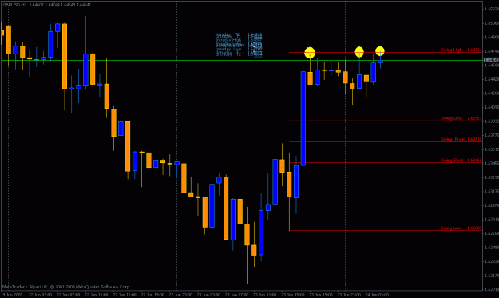Click the '23 Jun 11:00' time axis label

click(265, 295)
